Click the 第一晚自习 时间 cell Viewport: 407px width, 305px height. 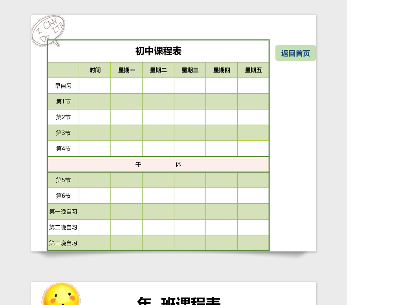coord(95,211)
